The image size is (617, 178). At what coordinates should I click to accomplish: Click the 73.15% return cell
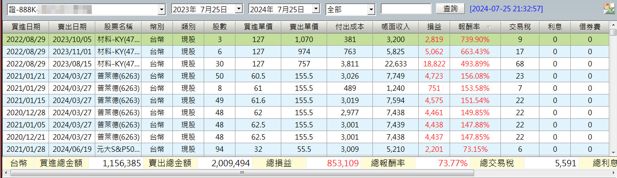click(x=475, y=149)
